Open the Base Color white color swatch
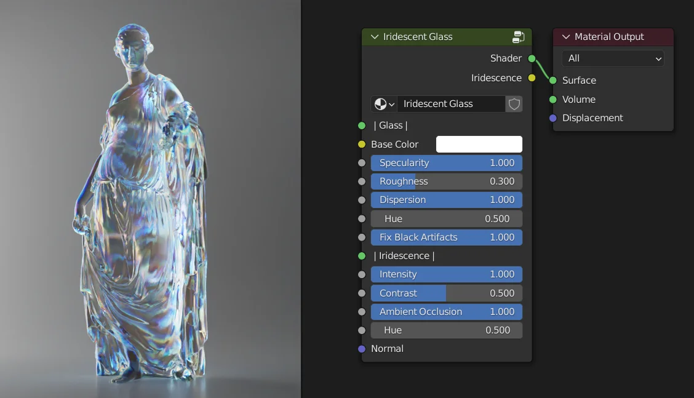Image resolution: width=694 pixels, height=398 pixels. click(x=479, y=144)
